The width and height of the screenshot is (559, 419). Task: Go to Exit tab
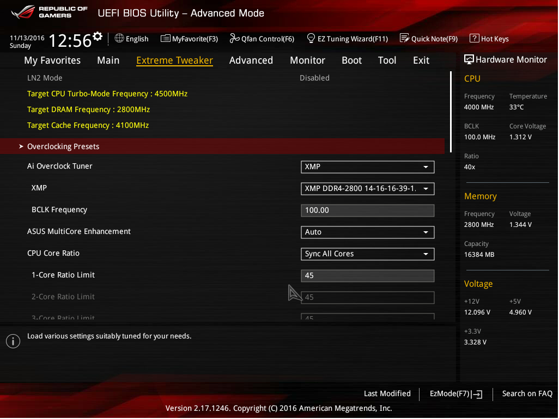(x=421, y=60)
